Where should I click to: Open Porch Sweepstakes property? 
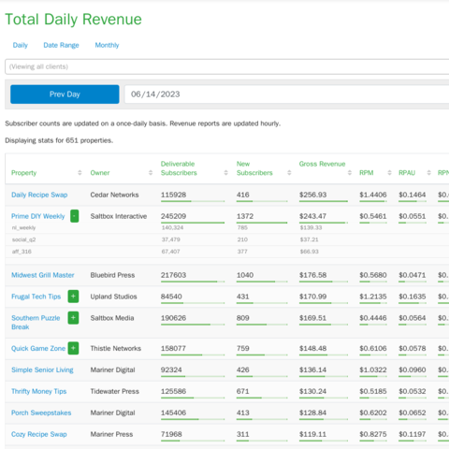(41, 413)
